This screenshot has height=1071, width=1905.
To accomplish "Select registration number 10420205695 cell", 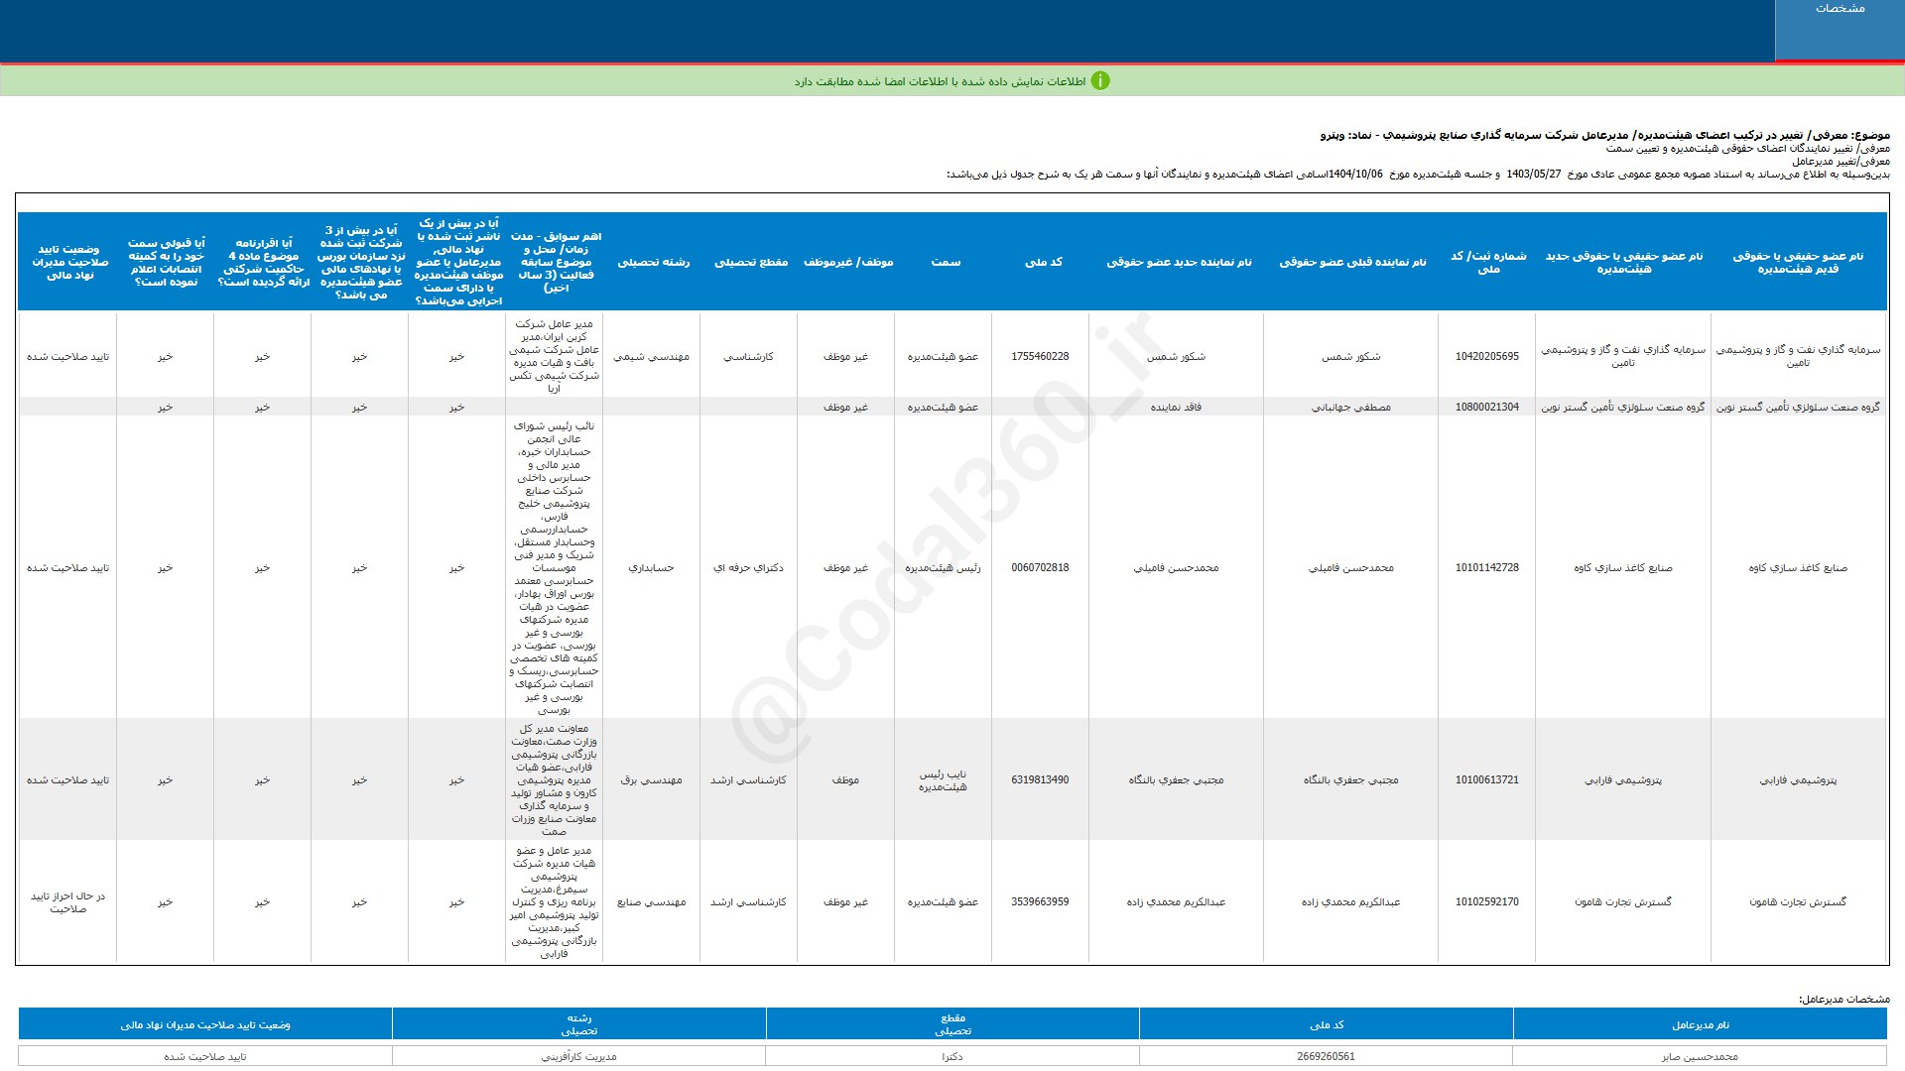I will click(1486, 356).
